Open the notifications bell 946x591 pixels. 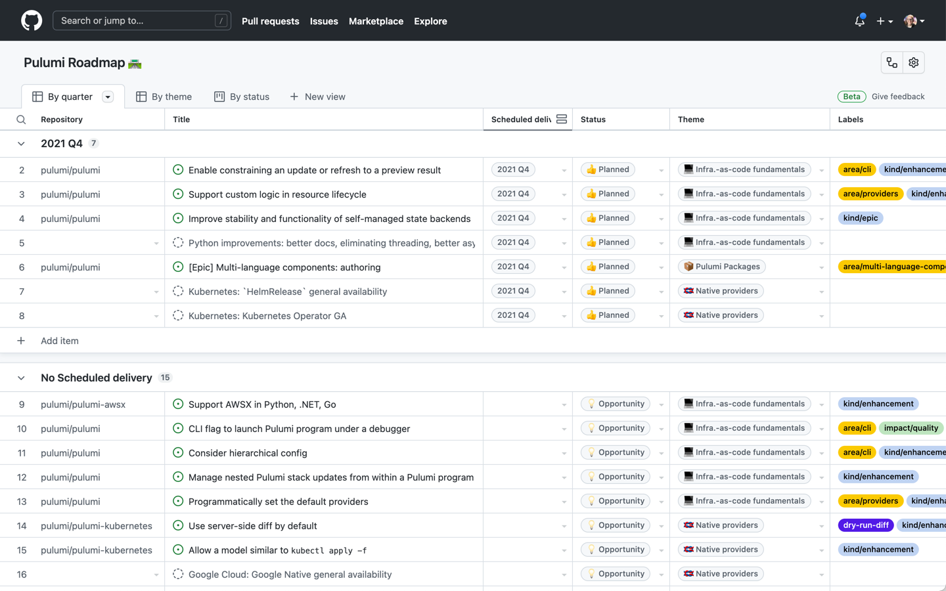click(x=859, y=21)
